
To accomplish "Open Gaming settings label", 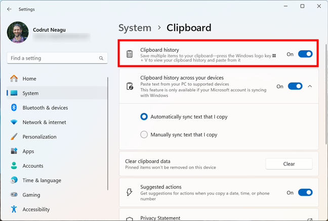I will [31, 195].
